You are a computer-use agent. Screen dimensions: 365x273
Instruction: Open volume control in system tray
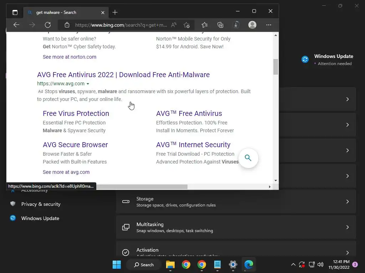[320, 264]
